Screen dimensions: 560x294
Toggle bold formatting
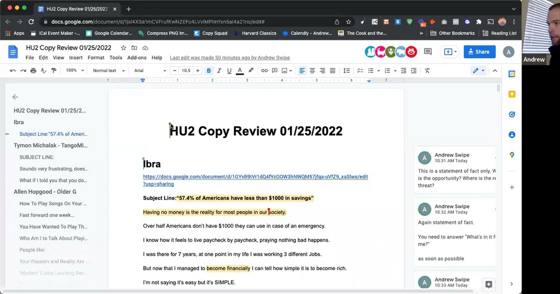(209, 70)
